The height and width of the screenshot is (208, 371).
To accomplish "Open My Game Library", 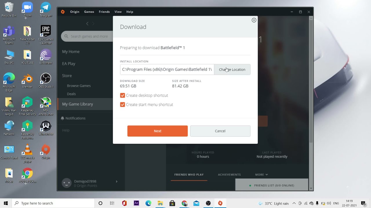I will click(x=77, y=104).
